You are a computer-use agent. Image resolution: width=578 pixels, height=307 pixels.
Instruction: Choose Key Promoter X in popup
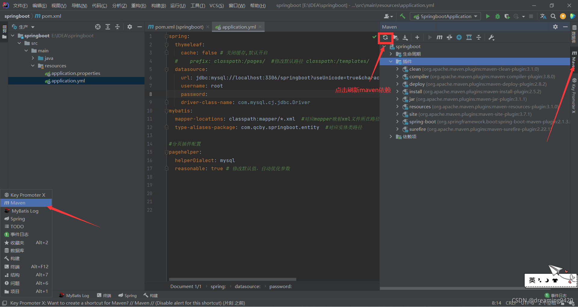26,195
